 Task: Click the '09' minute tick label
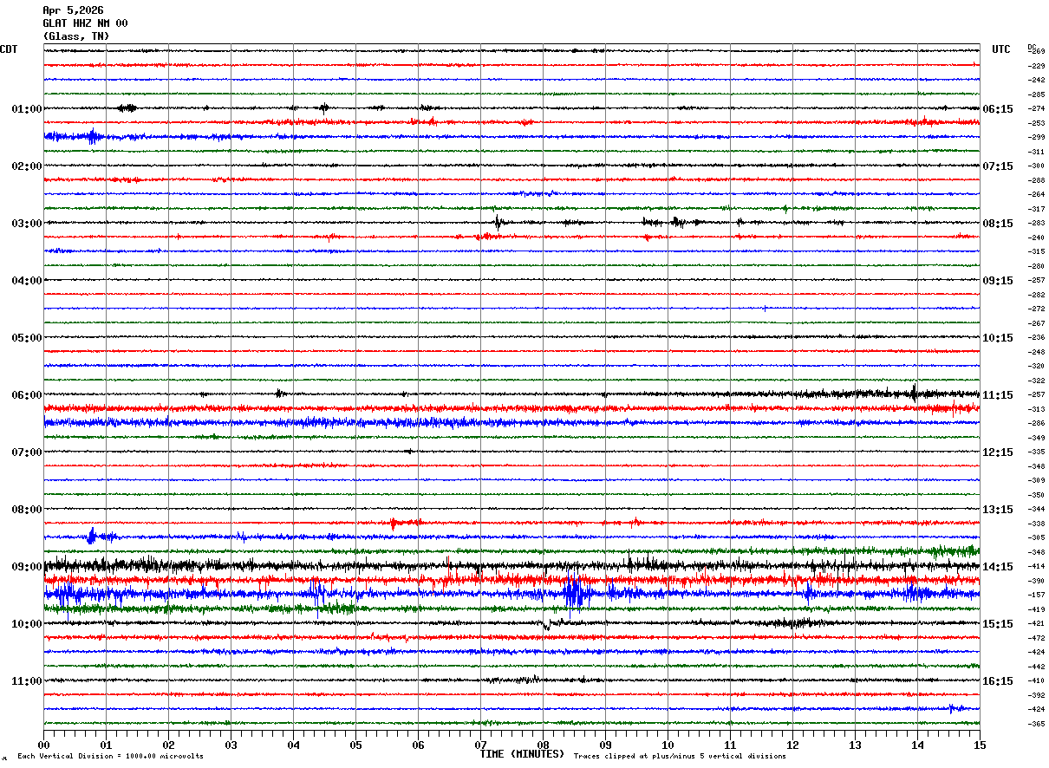coord(605,745)
